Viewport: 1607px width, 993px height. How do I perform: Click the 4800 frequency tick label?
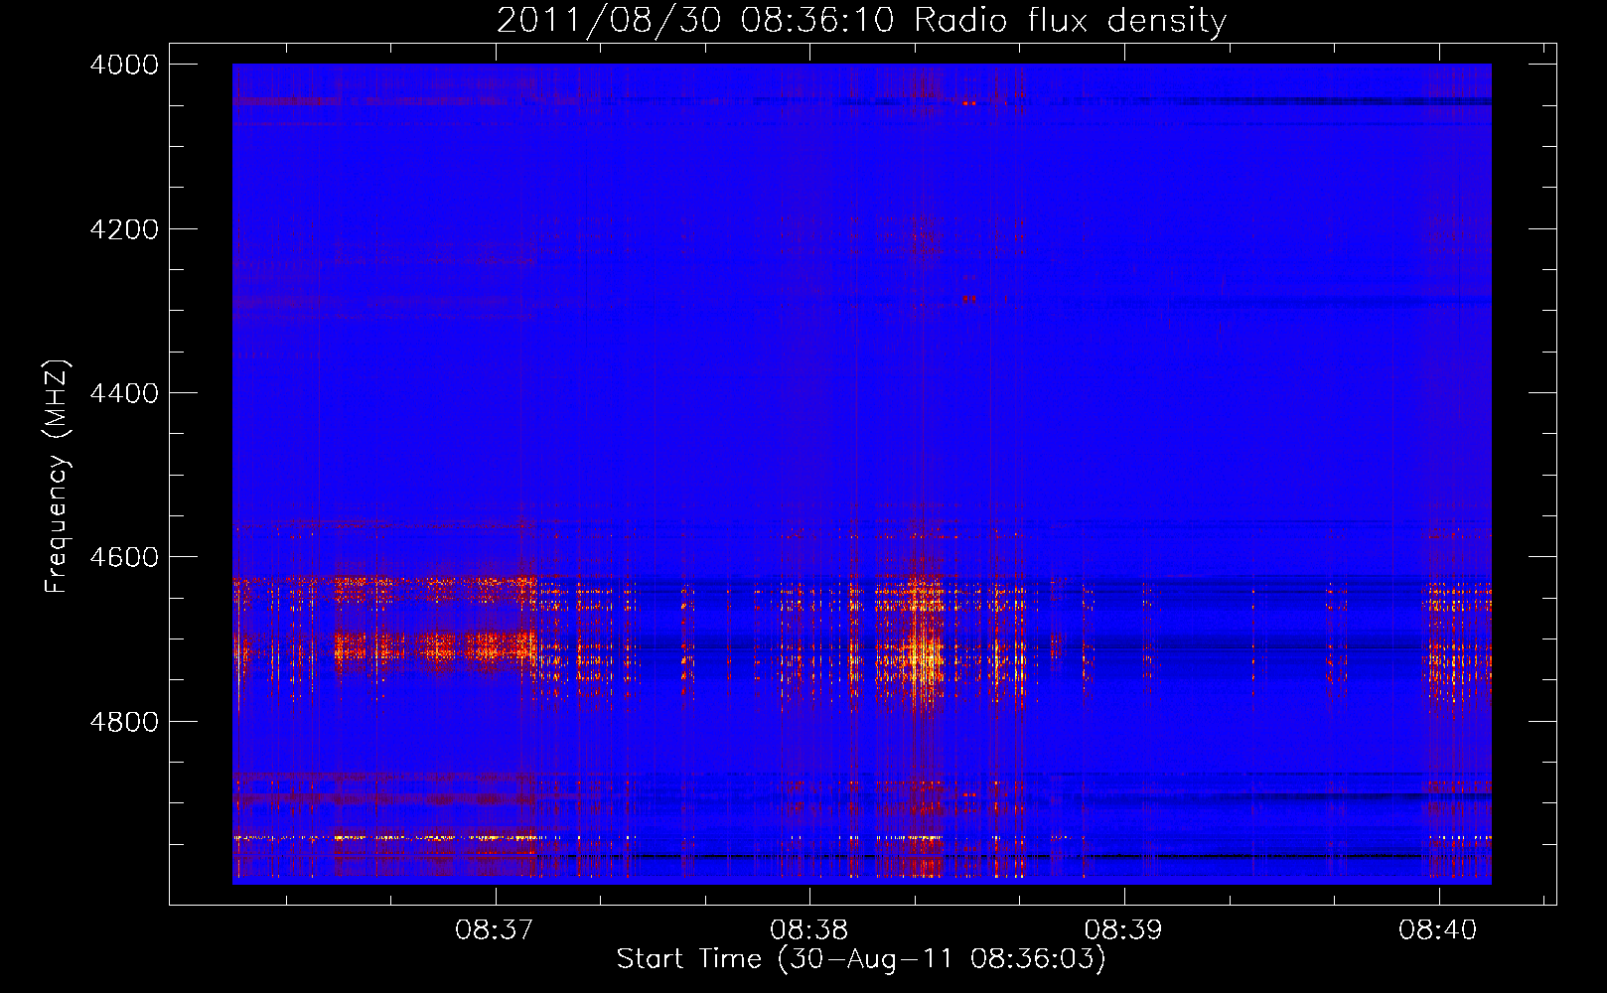coord(124,722)
